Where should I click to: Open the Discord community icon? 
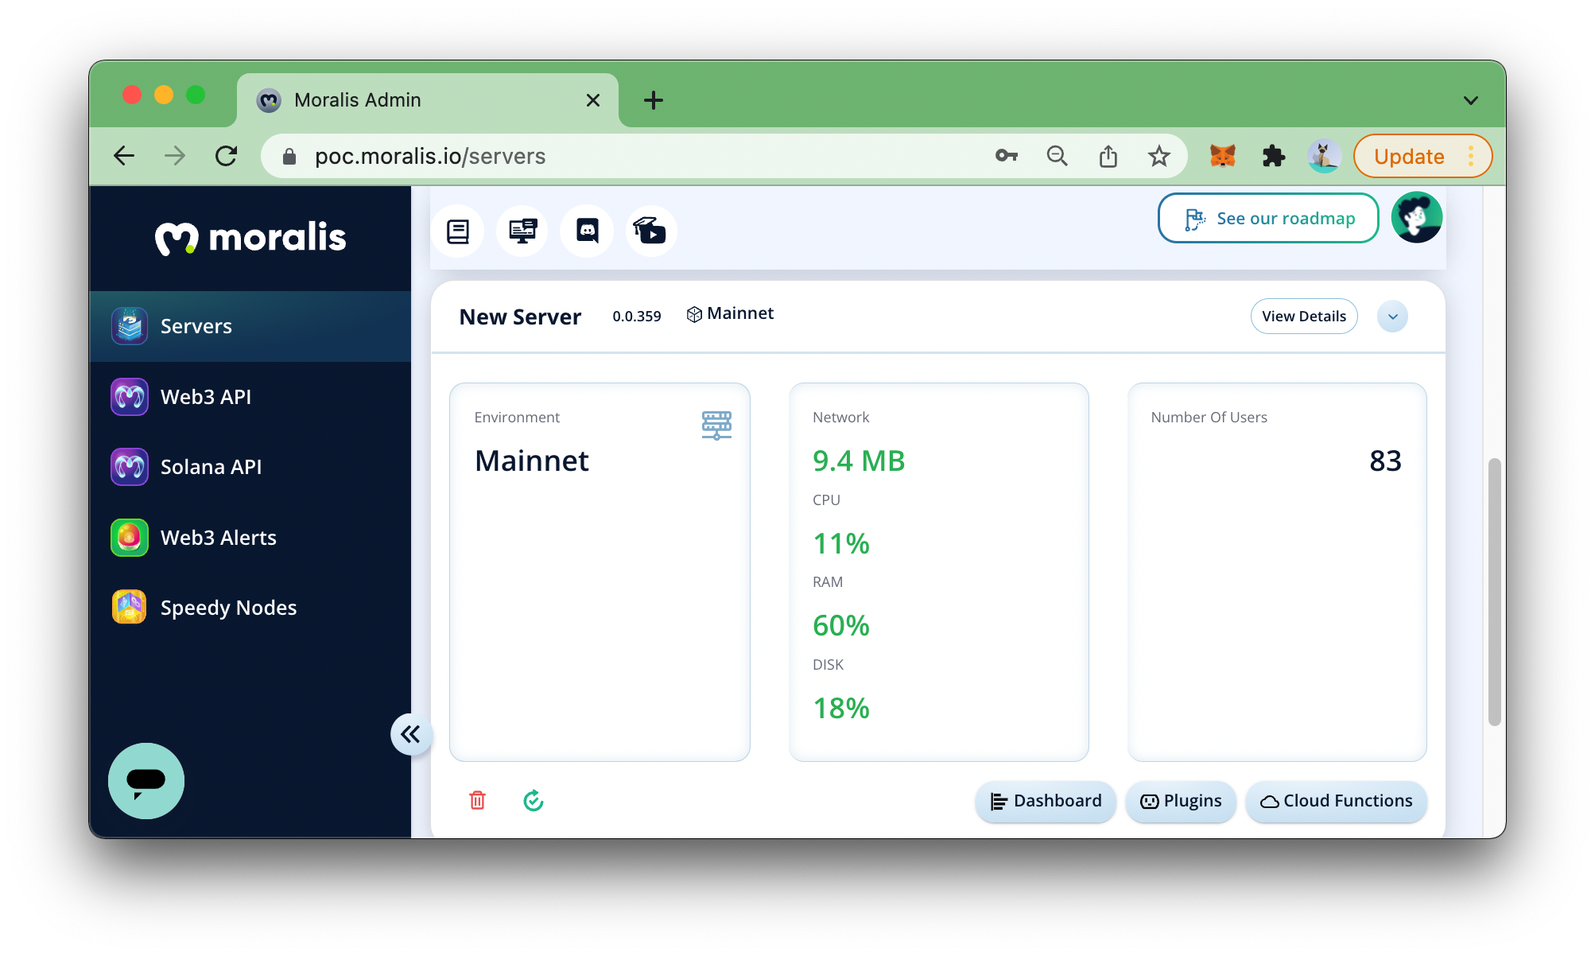point(587,231)
